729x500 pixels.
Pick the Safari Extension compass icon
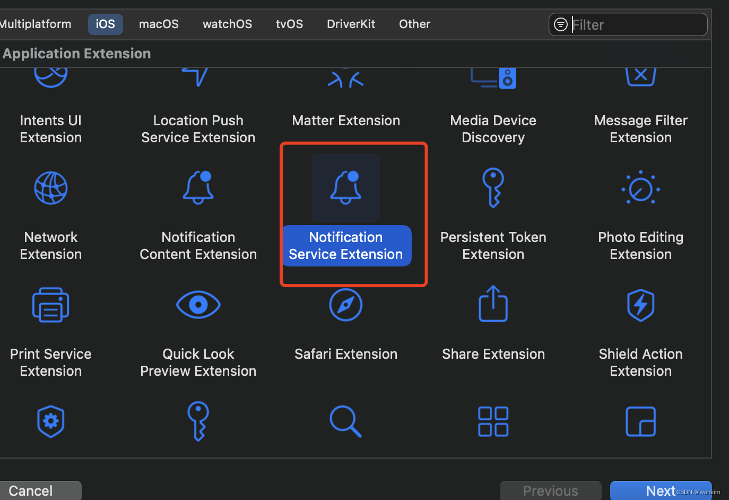coord(346,305)
